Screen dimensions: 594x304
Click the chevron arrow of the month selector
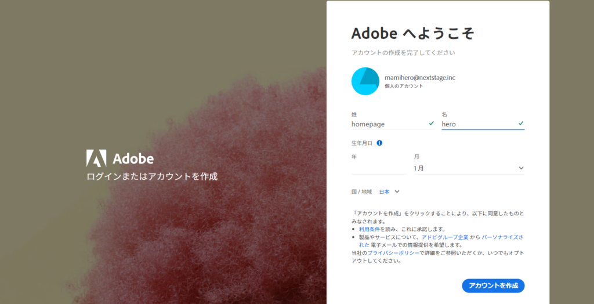(520, 168)
